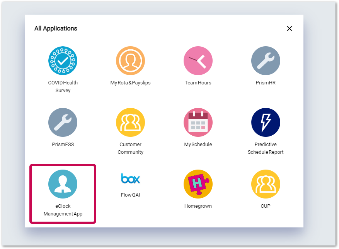339x249 pixels.
Task: Close the All Applications dialog
Action: pos(290,29)
